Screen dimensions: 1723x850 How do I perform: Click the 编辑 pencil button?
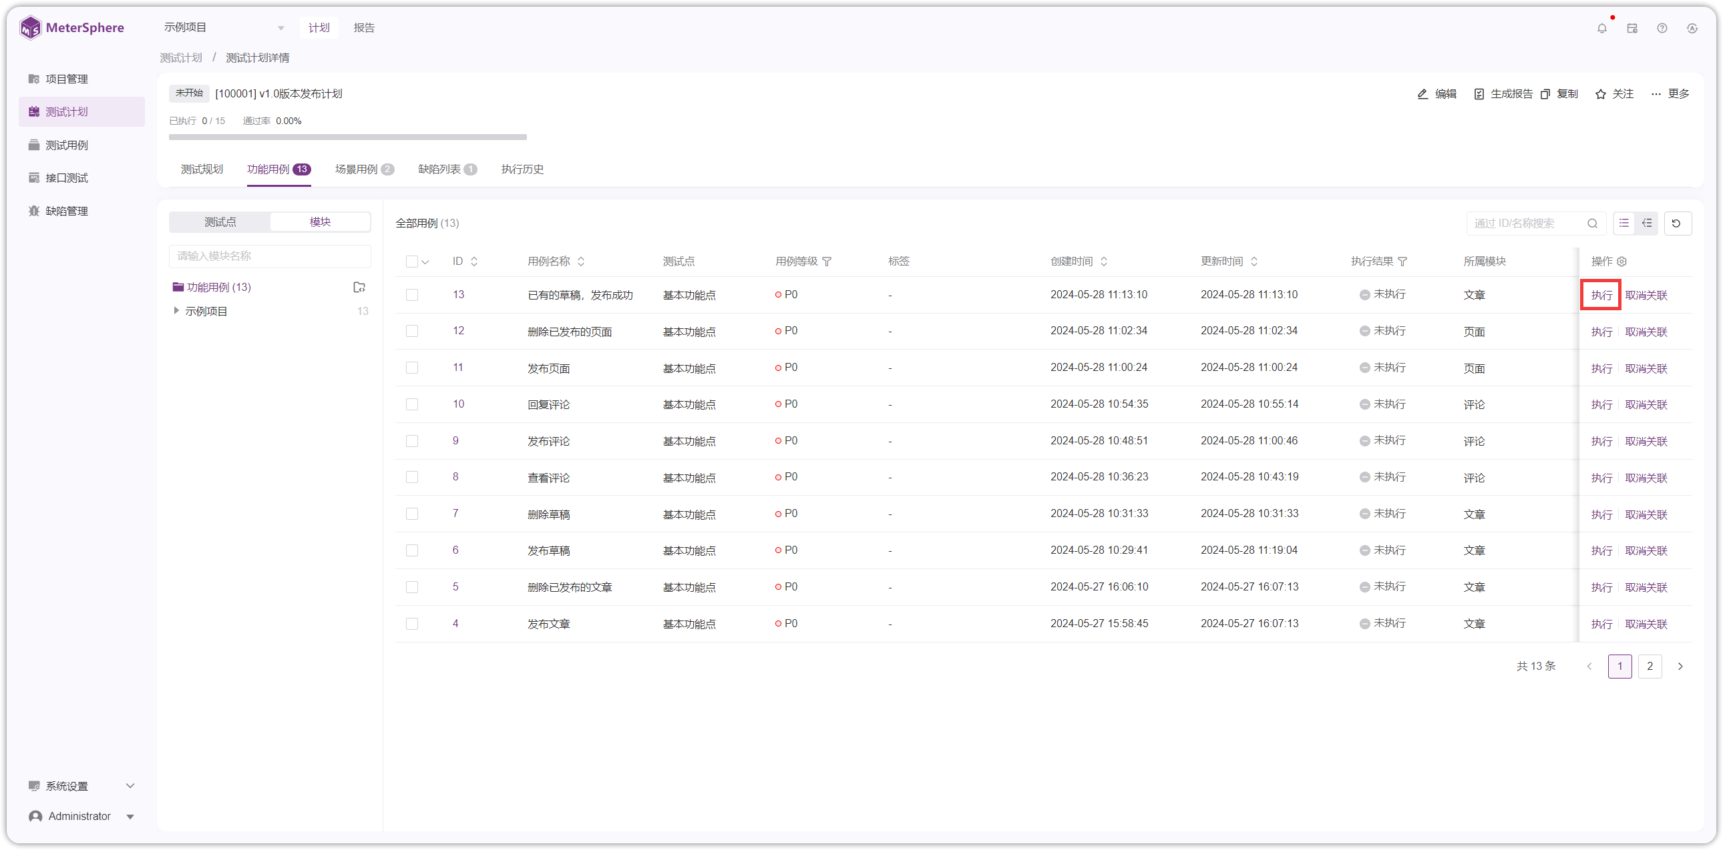(1437, 94)
